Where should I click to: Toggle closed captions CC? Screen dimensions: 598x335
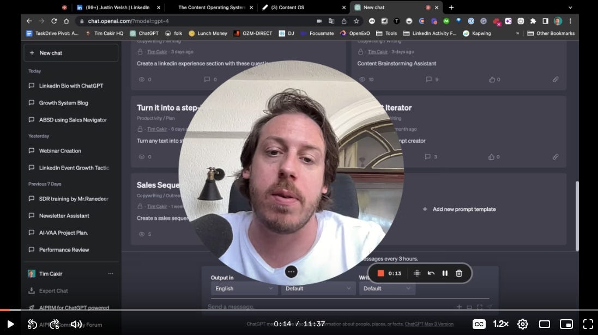tap(479, 324)
